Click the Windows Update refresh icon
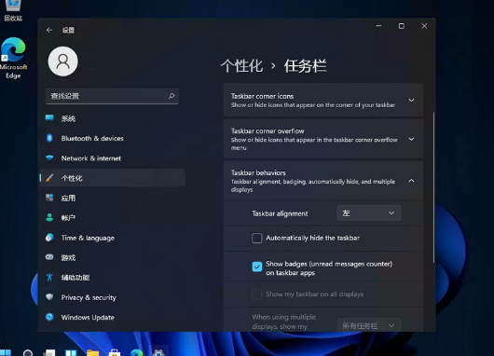 coord(49,317)
